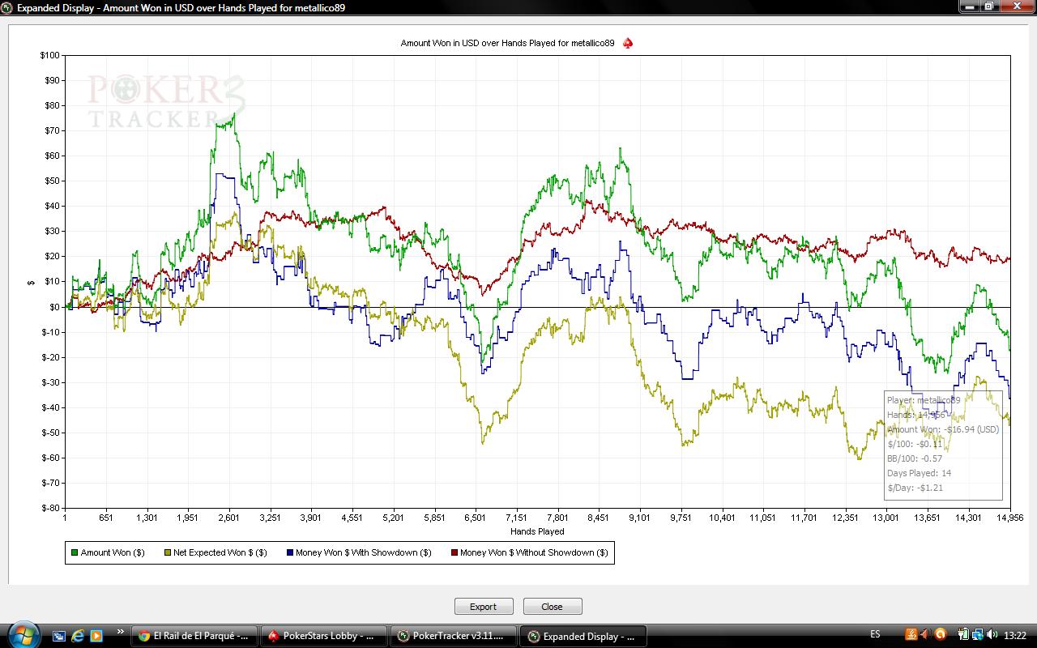Click the Hands Played axis label
This screenshot has height=648, width=1037.
pos(537,531)
